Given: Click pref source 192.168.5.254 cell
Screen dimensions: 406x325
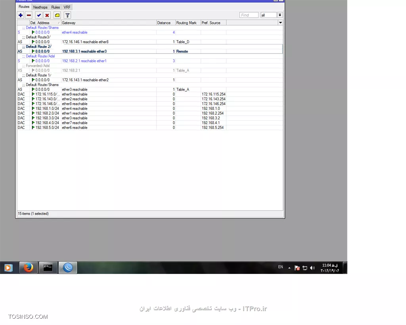Looking at the screenshot, I should tap(213, 127).
